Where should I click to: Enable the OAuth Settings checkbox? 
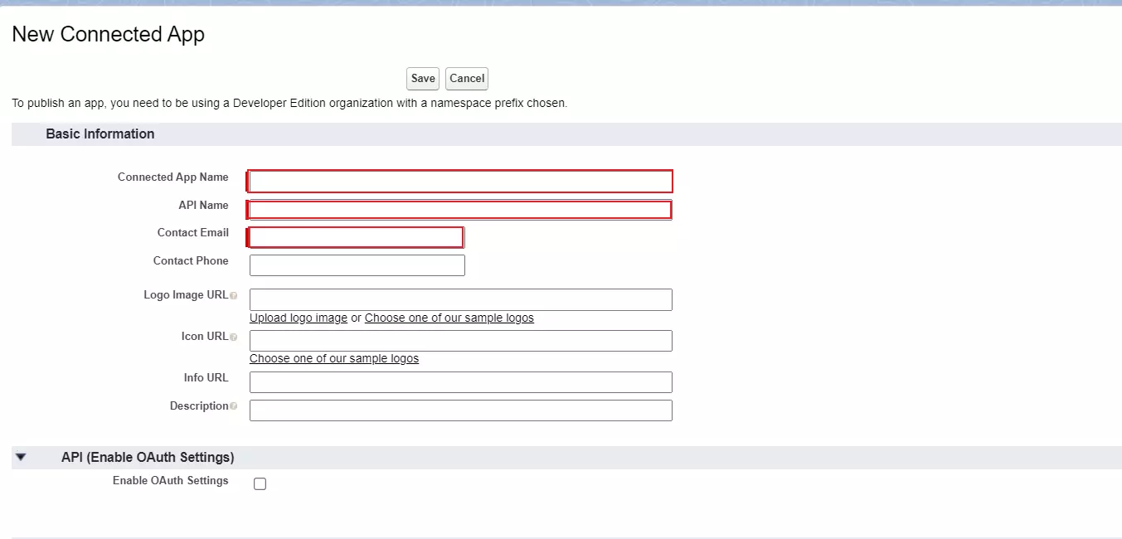[260, 483]
